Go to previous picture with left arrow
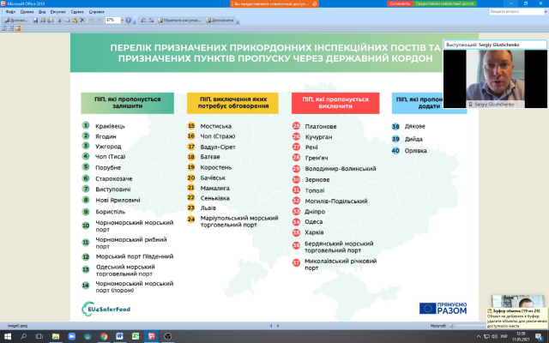Viewport: 549px width, 343px height. (x=271, y=326)
